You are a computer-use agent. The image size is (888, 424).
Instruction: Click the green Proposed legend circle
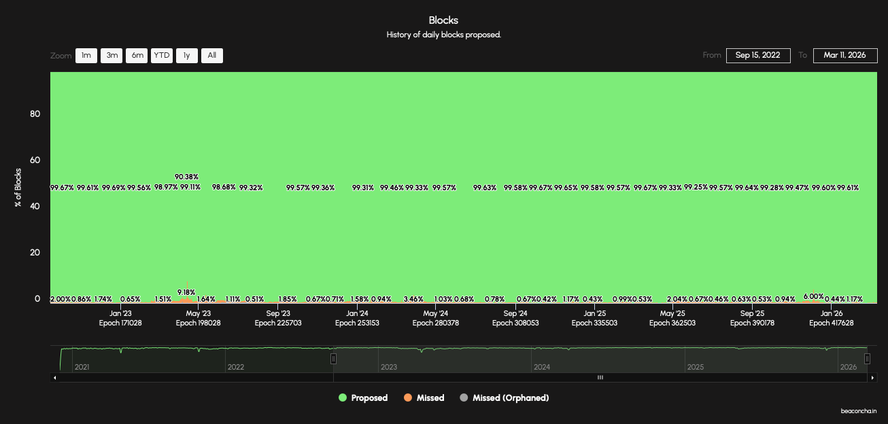coord(343,398)
